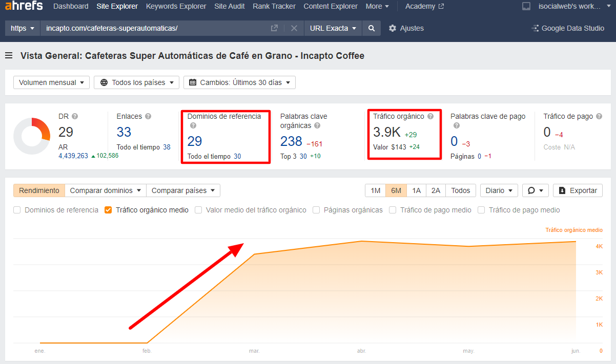Open the https protocol dropdown
This screenshot has width=616, height=364.
point(23,28)
